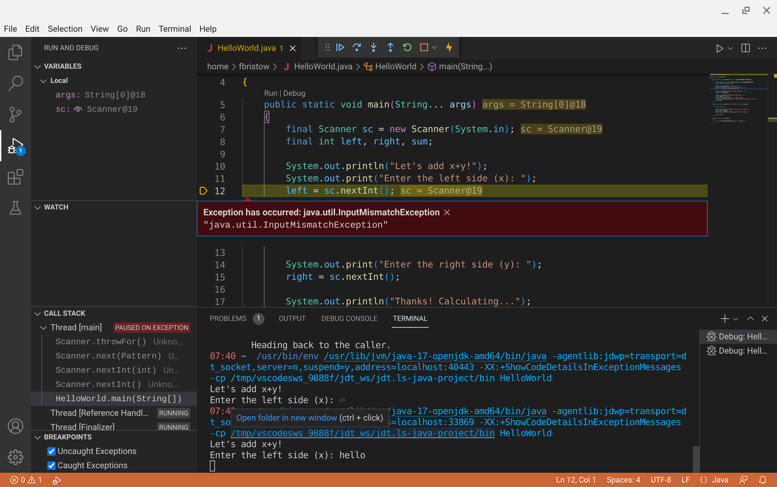
Task: Click the Hot Code Replace lightning icon
Action: 449,48
